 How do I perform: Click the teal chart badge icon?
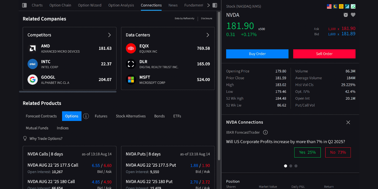[347, 6]
